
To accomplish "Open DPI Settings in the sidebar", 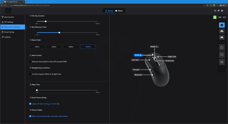I will click(13, 22).
